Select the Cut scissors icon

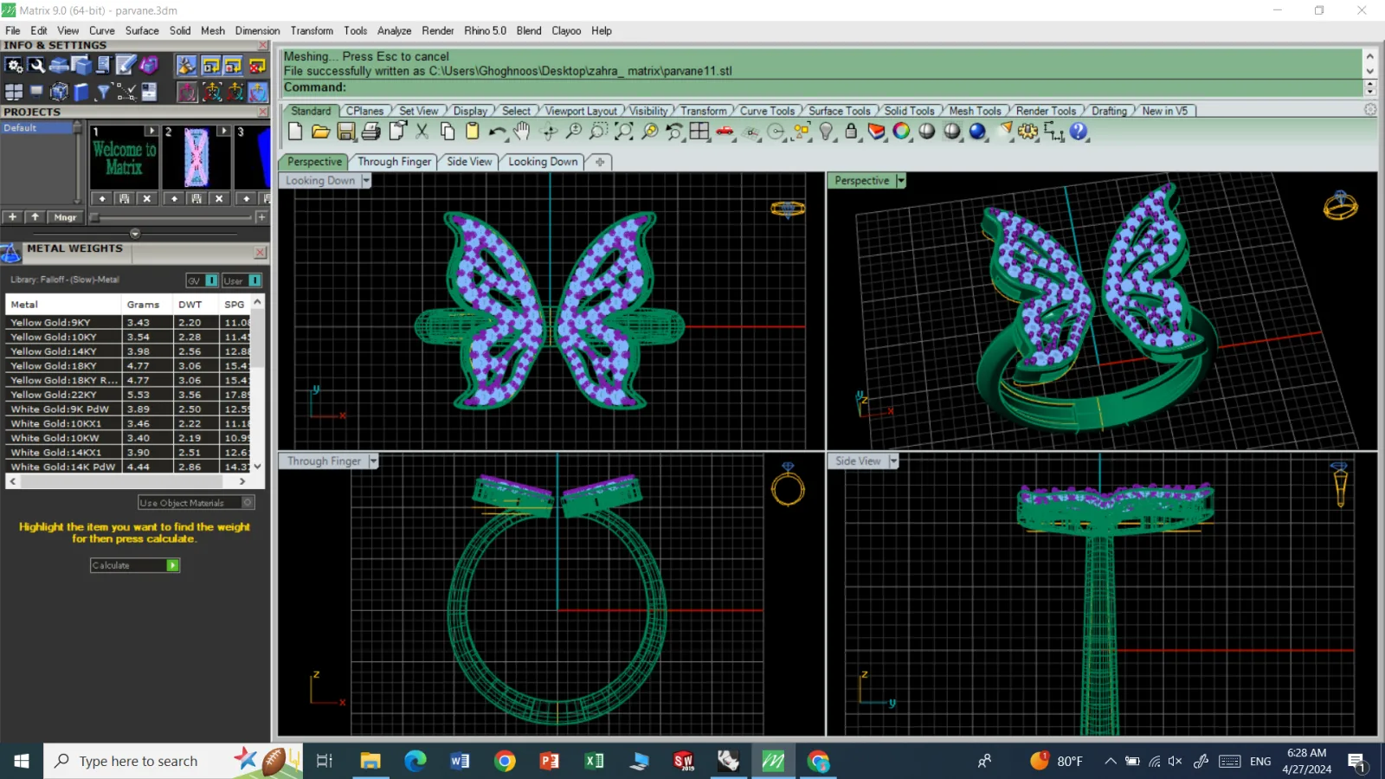422,132
